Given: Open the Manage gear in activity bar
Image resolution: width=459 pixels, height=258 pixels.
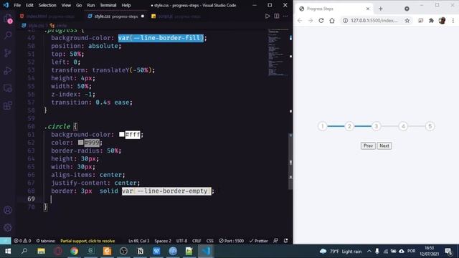Looking at the screenshot, I should [x=8, y=228].
